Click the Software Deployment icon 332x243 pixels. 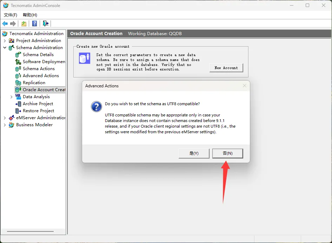18,62
